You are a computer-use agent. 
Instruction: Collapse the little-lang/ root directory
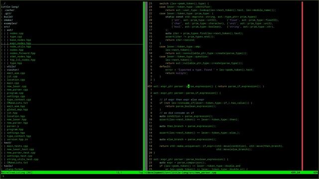point(10,6)
